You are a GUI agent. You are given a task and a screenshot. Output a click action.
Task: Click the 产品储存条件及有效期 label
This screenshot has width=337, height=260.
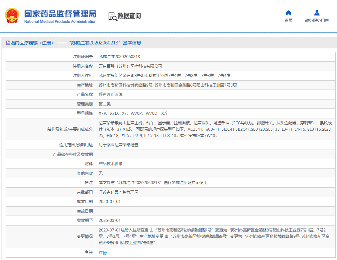tap(73, 155)
